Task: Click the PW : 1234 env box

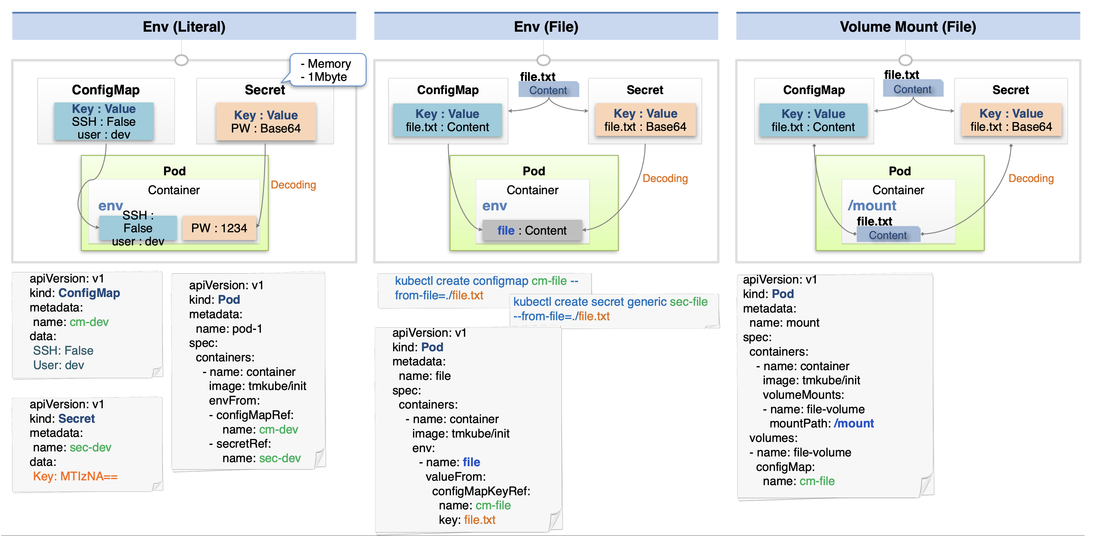Action: [x=219, y=228]
